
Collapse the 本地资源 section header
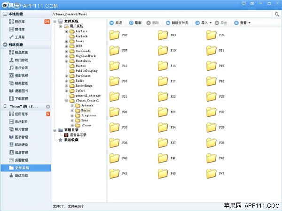26,14
